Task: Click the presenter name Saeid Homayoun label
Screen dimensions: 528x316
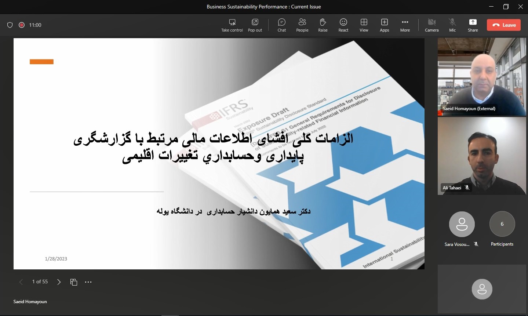Action: click(x=30, y=302)
